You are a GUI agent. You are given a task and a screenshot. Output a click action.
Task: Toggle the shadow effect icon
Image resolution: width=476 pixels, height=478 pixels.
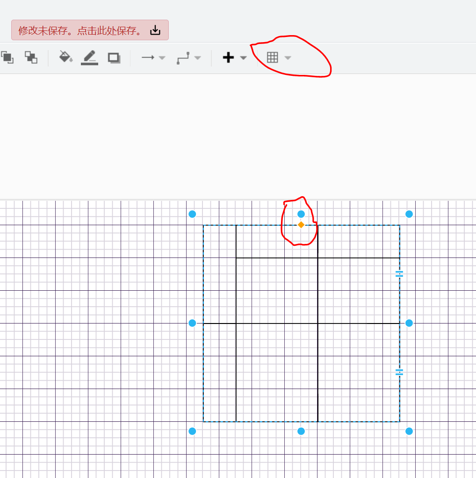tap(114, 58)
